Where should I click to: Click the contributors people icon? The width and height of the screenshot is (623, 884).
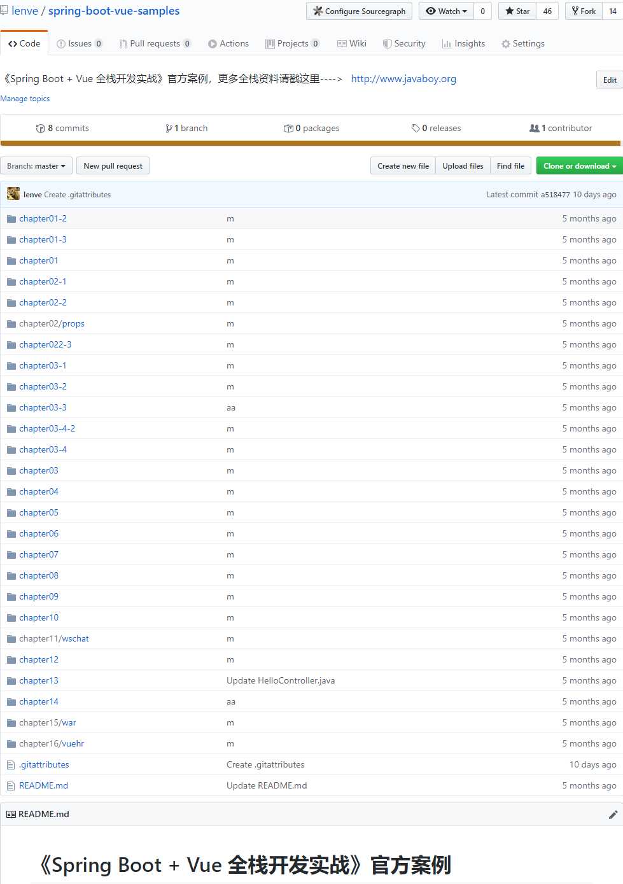click(x=535, y=128)
